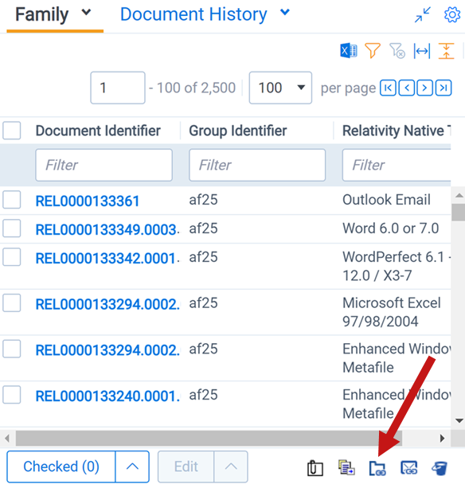Go to the previous page
Viewport: 465px width, 484px height.
click(x=406, y=88)
